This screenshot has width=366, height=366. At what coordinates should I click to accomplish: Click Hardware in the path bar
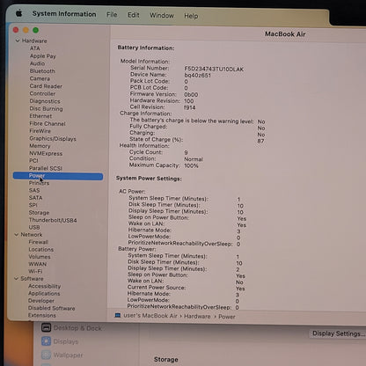tap(197, 316)
